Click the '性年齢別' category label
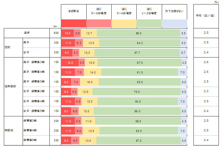Viewport: 223px width, 150px height. (x=9, y=87)
